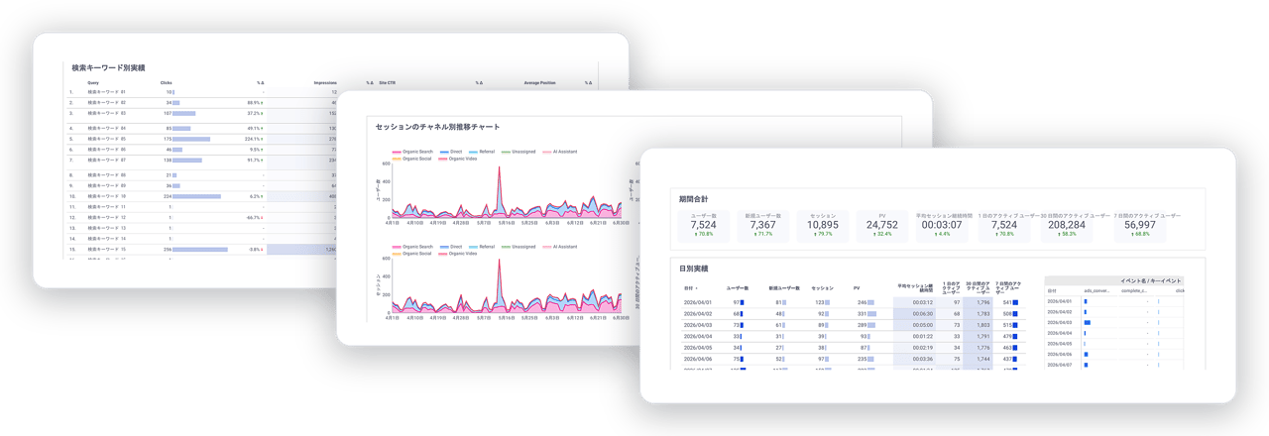Image resolution: width=1269 pixels, height=436 pixels.
Task: Select the 208,284 active users scorecard
Action: tap(1065, 226)
